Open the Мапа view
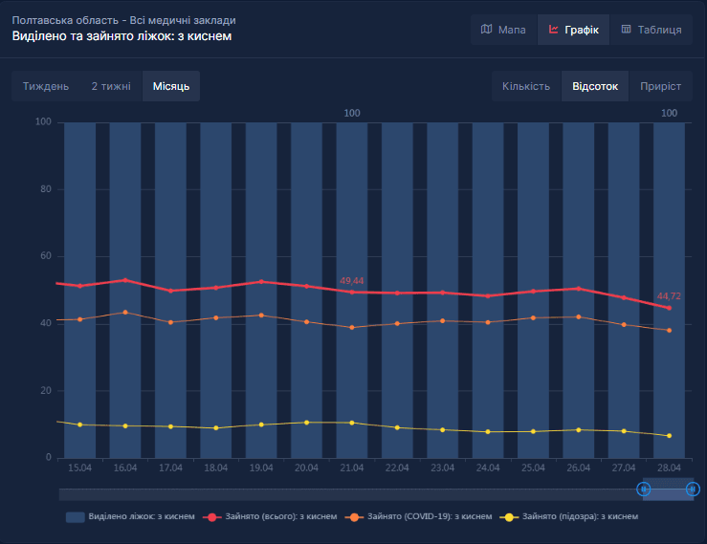The width and height of the screenshot is (707, 544). 503,30
